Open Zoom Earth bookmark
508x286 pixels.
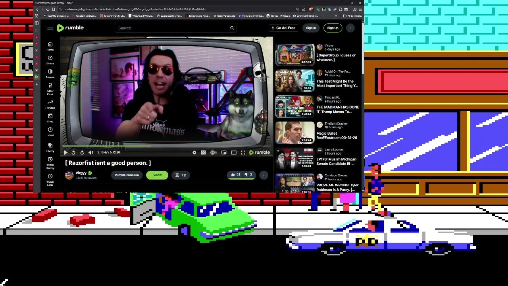306,16
